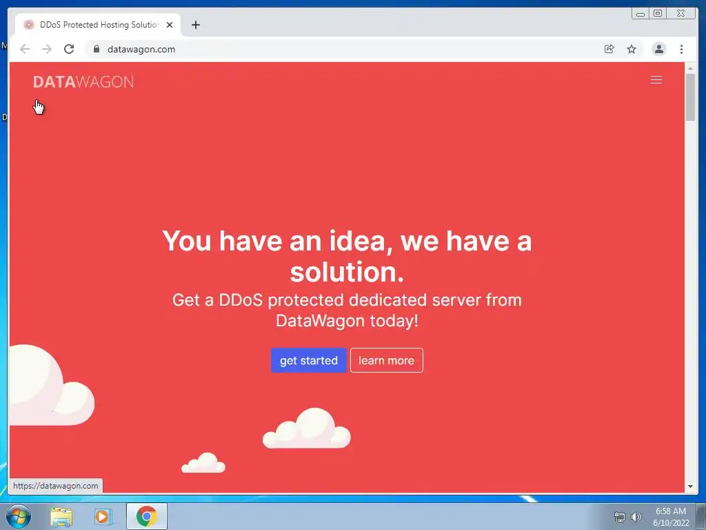Click the browser forward arrow
706x530 pixels.
47,49
